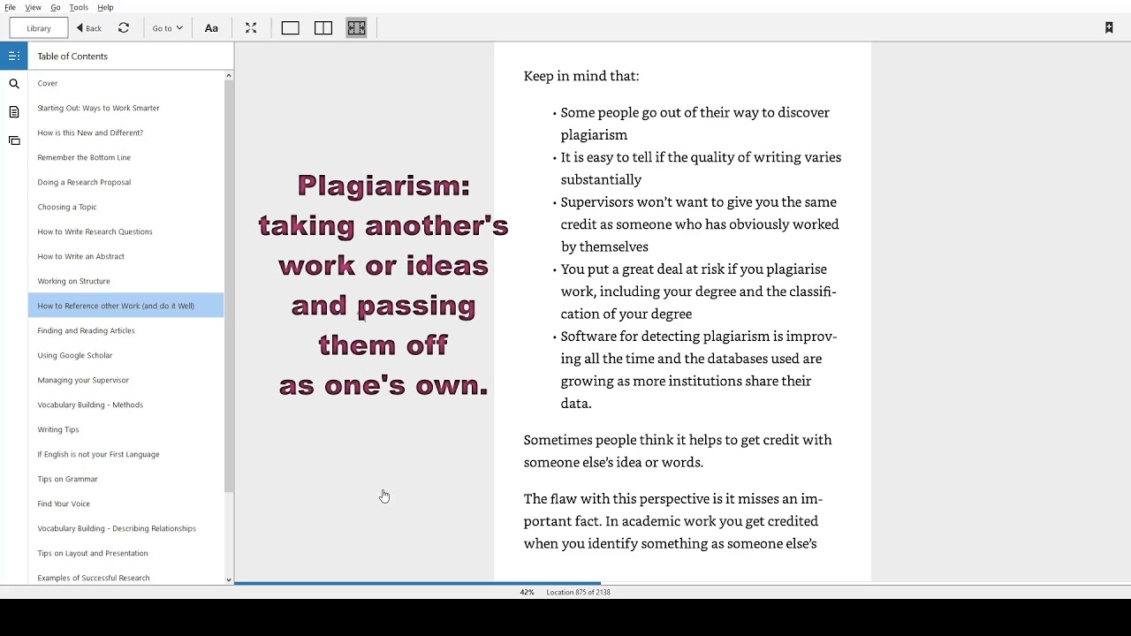Click the Table of Contents panel heading
Image resolution: width=1131 pixels, height=636 pixels.
(x=72, y=56)
